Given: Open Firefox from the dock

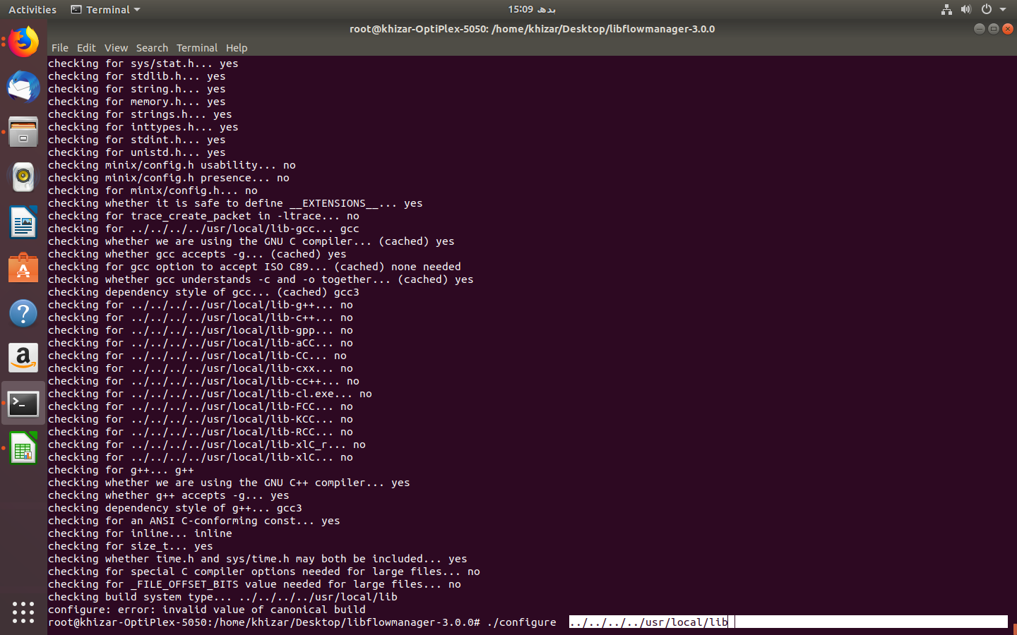Looking at the screenshot, I should (x=23, y=42).
